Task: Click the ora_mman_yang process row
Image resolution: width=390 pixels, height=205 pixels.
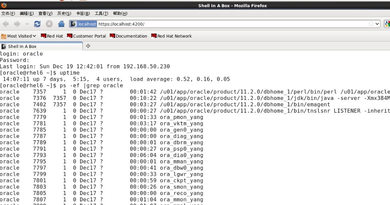Action: (x=101, y=161)
